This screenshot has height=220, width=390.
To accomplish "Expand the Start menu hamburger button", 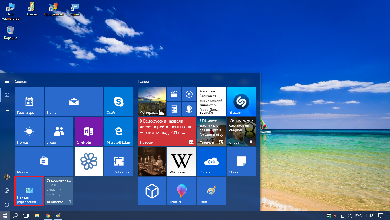I will coord(7,82).
